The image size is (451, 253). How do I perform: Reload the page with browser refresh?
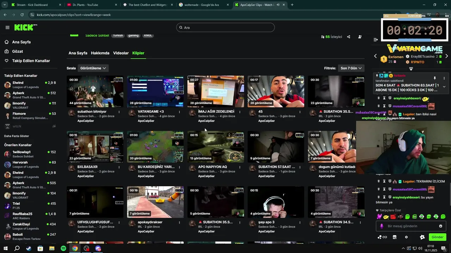[22, 15]
